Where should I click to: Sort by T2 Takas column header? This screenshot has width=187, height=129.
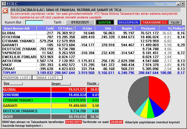(x=65, y=28)
